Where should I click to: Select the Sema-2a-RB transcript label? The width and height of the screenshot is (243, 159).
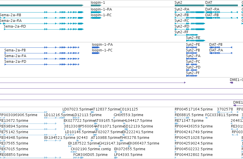(10, 15)
